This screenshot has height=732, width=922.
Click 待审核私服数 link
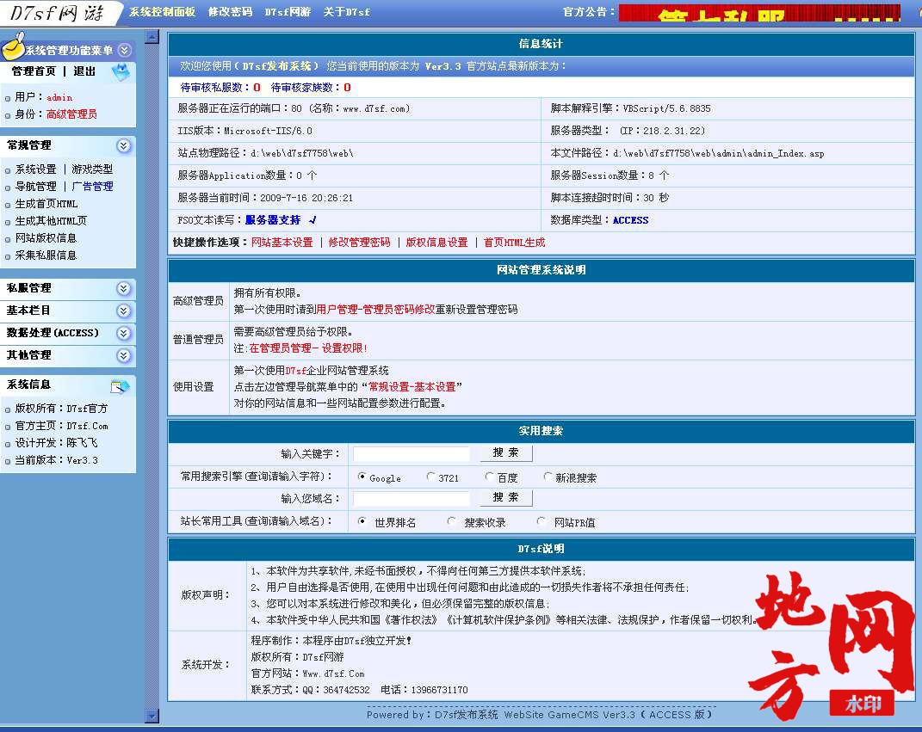tap(220, 88)
